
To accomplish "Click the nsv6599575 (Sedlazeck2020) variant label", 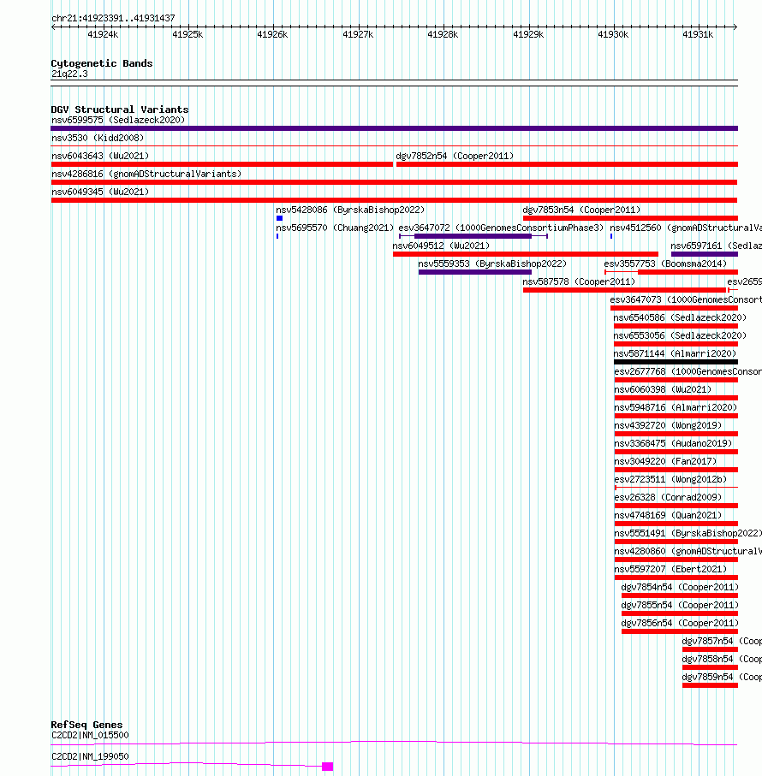I will (118, 121).
